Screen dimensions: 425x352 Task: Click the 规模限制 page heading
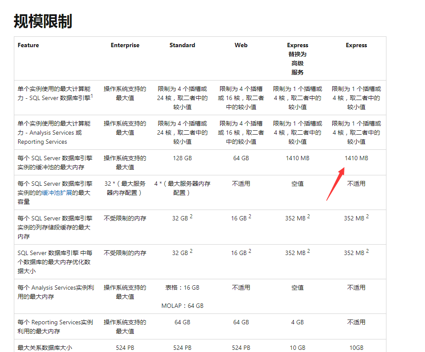pyautogui.click(x=42, y=21)
